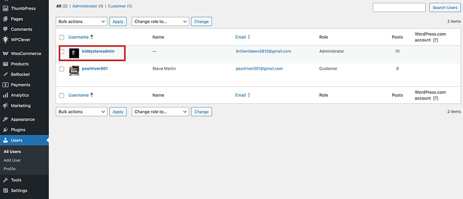Open the bottom Bulk actions dropdown

pyautogui.click(x=82, y=112)
